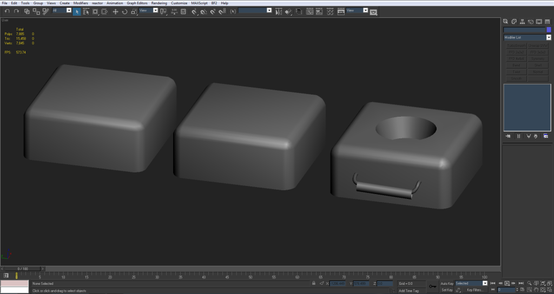
Task: Activate the Select and Move tool
Action: point(115,11)
